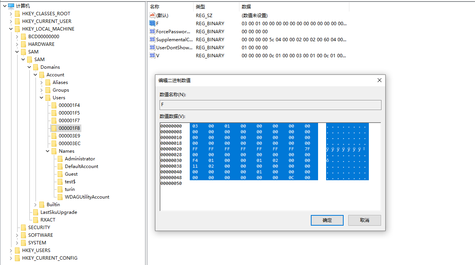Cancel the binary edit with 取消
The height and width of the screenshot is (265, 475).
tap(365, 220)
